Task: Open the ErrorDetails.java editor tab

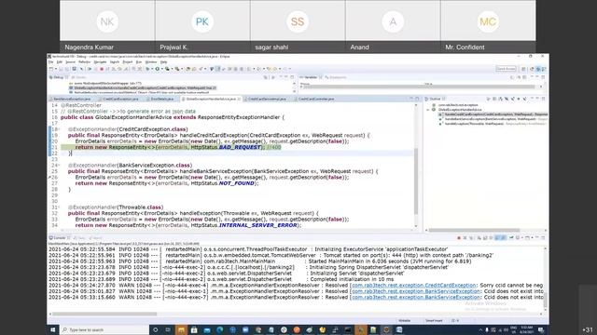Action: (161, 99)
